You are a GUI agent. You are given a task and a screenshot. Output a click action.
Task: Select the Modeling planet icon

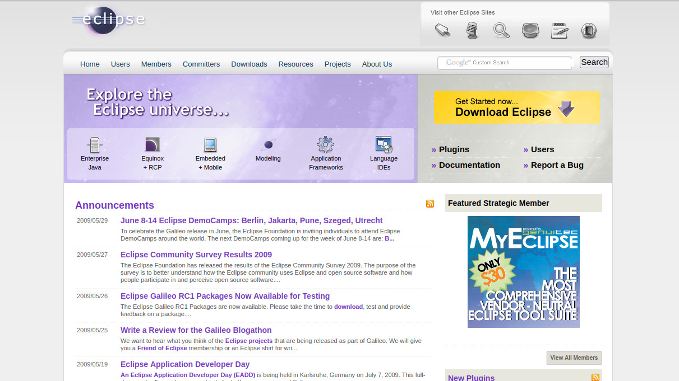click(x=268, y=145)
